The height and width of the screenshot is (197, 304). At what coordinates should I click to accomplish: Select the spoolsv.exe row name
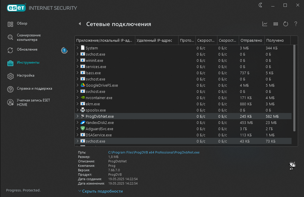click(x=96, y=110)
